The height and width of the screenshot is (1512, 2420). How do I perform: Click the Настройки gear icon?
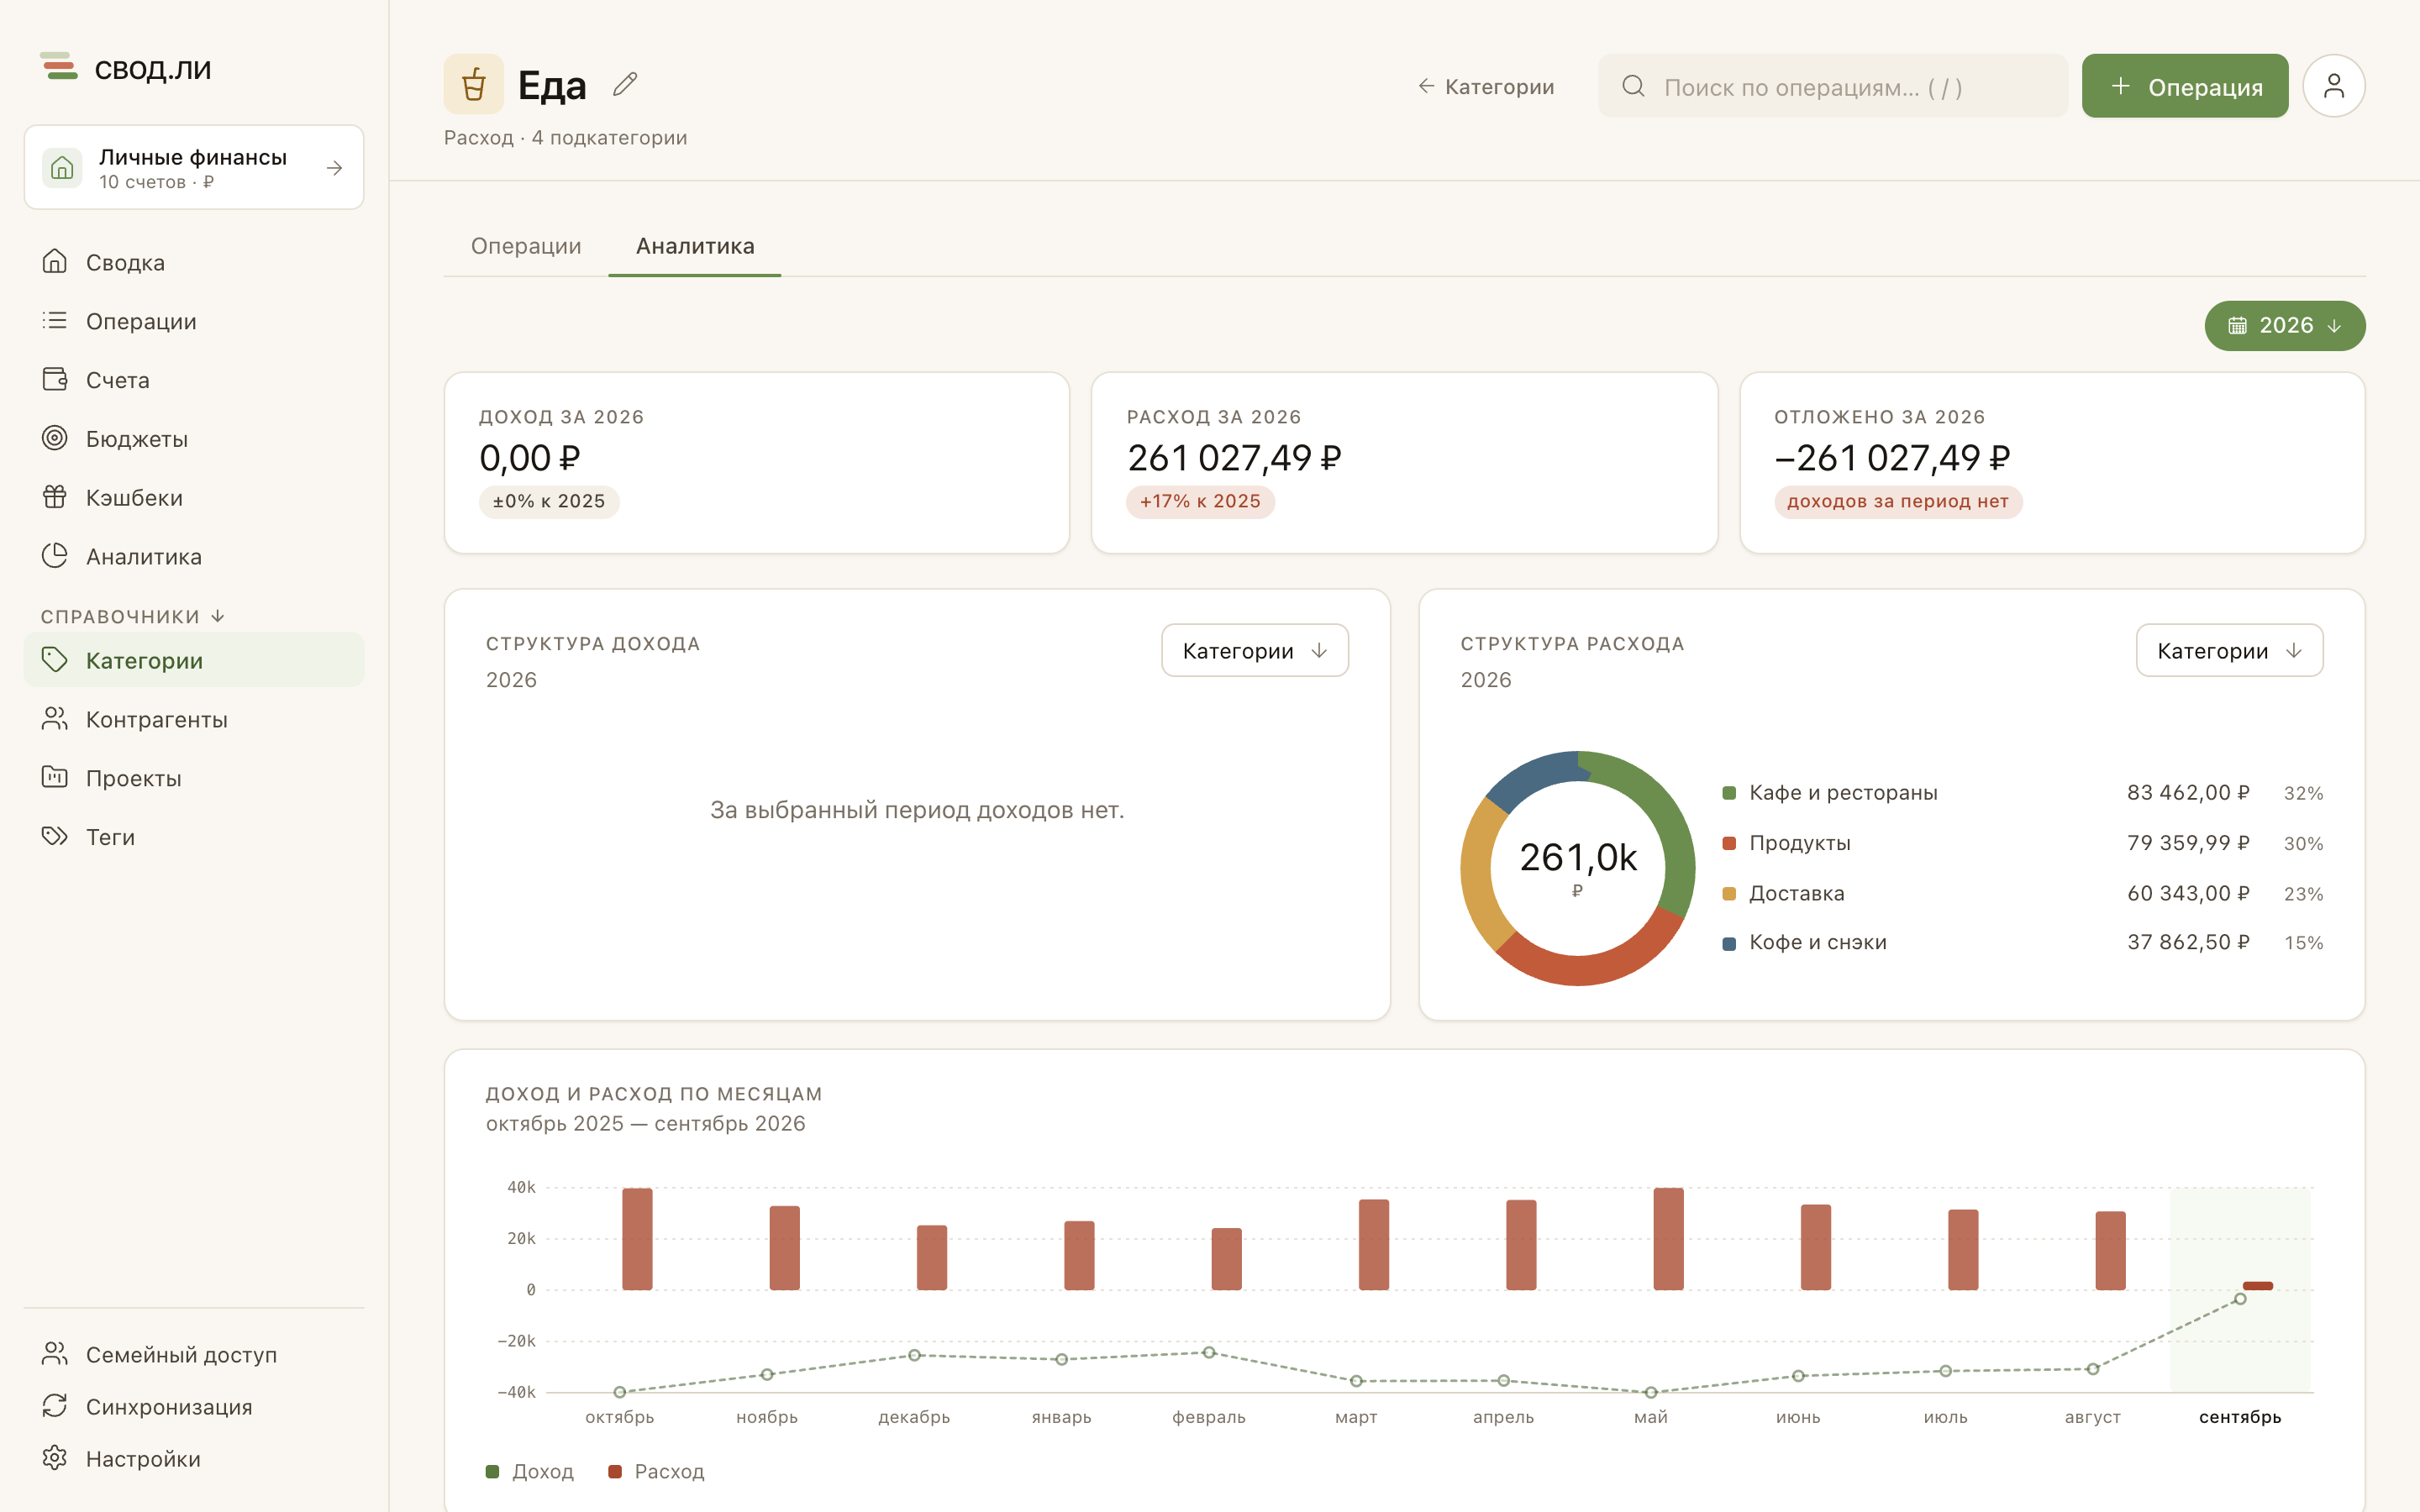click(55, 1458)
